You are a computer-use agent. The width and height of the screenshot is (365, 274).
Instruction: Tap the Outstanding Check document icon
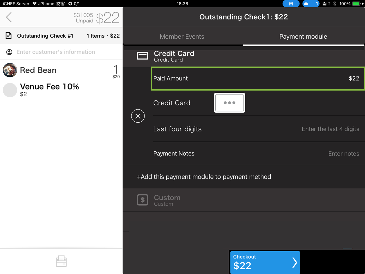tap(9, 36)
